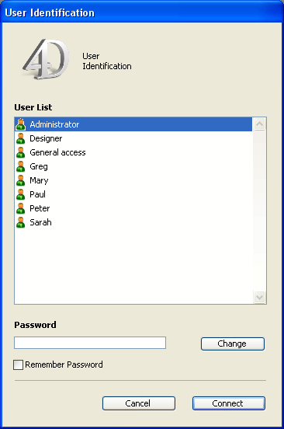Viewport: 284px width, 429px height.
Task: Click the user icon beside Paul
Action: pyautogui.click(x=21, y=194)
